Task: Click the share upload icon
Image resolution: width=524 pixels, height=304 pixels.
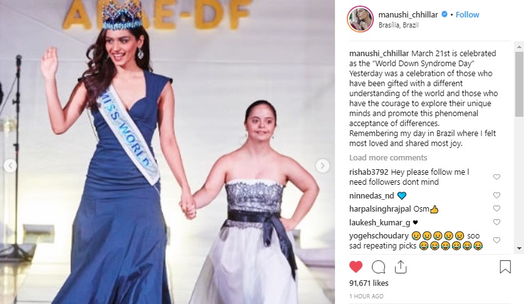Action: tap(400, 267)
